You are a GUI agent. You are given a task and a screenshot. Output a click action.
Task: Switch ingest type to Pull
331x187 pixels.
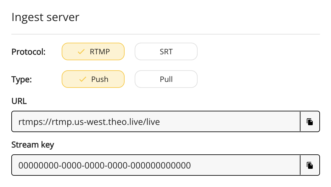coord(166,79)
